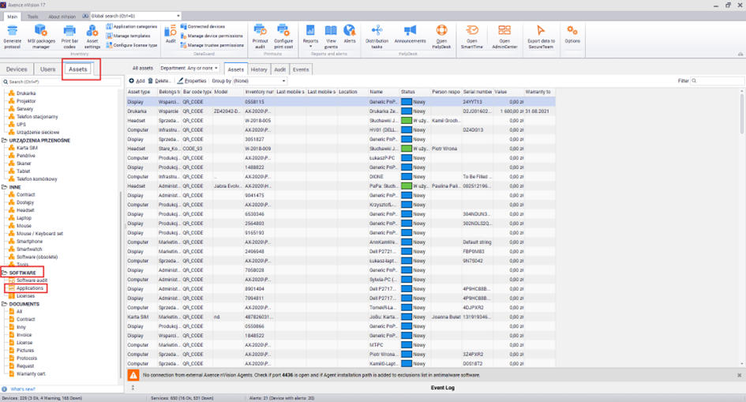Launch Open HelpDesk from ribbon
746x402 pixels.
coord(441,32)
